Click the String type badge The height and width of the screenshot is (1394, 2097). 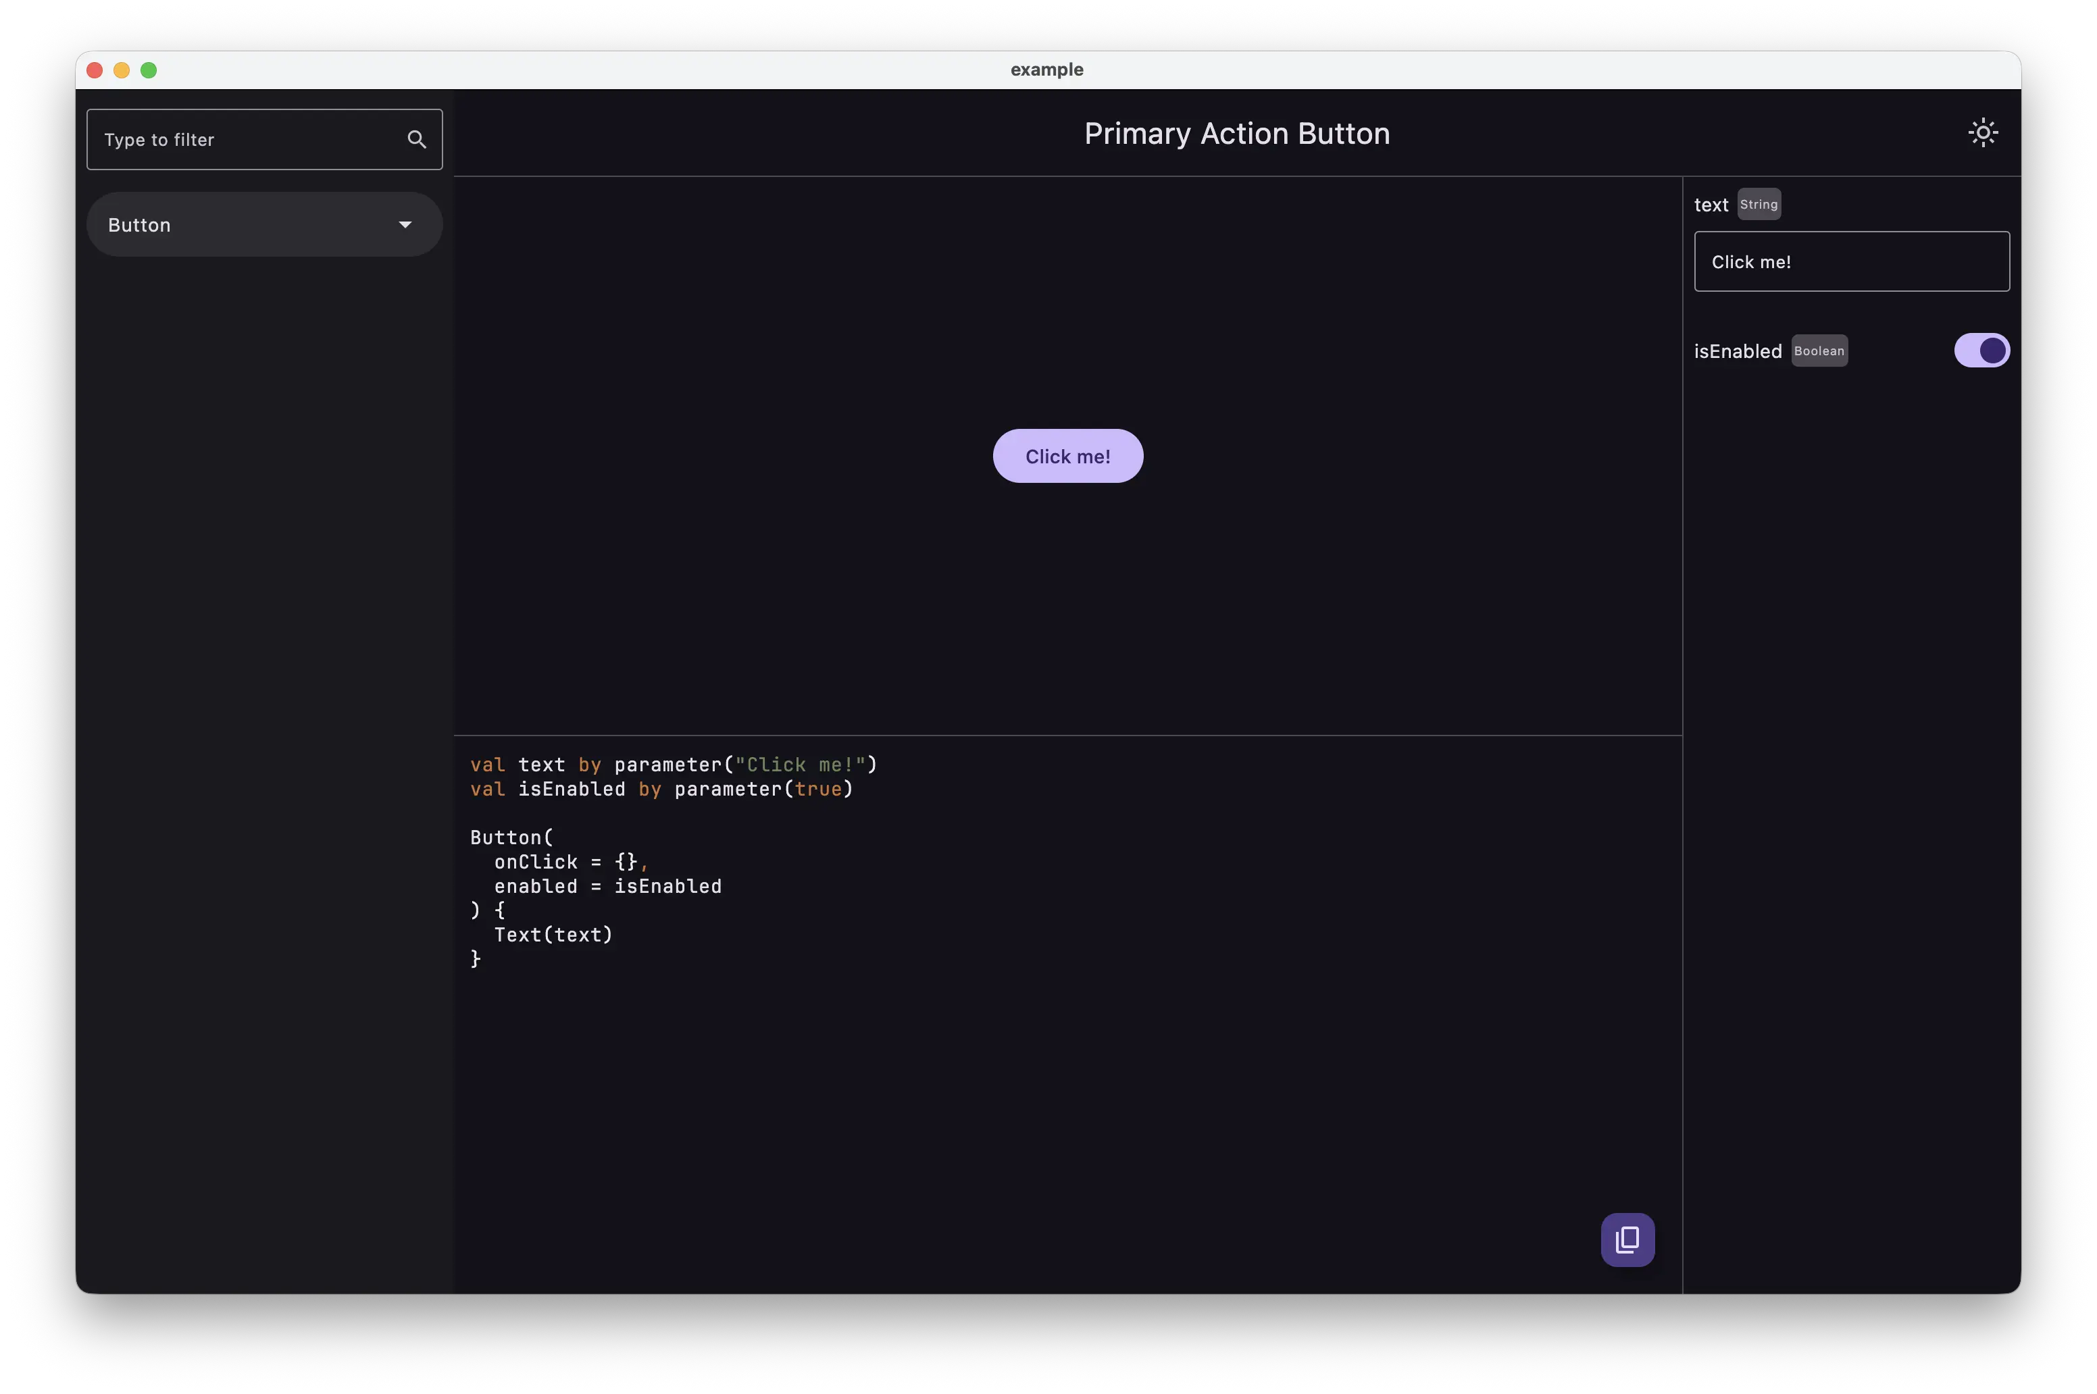1758,205
